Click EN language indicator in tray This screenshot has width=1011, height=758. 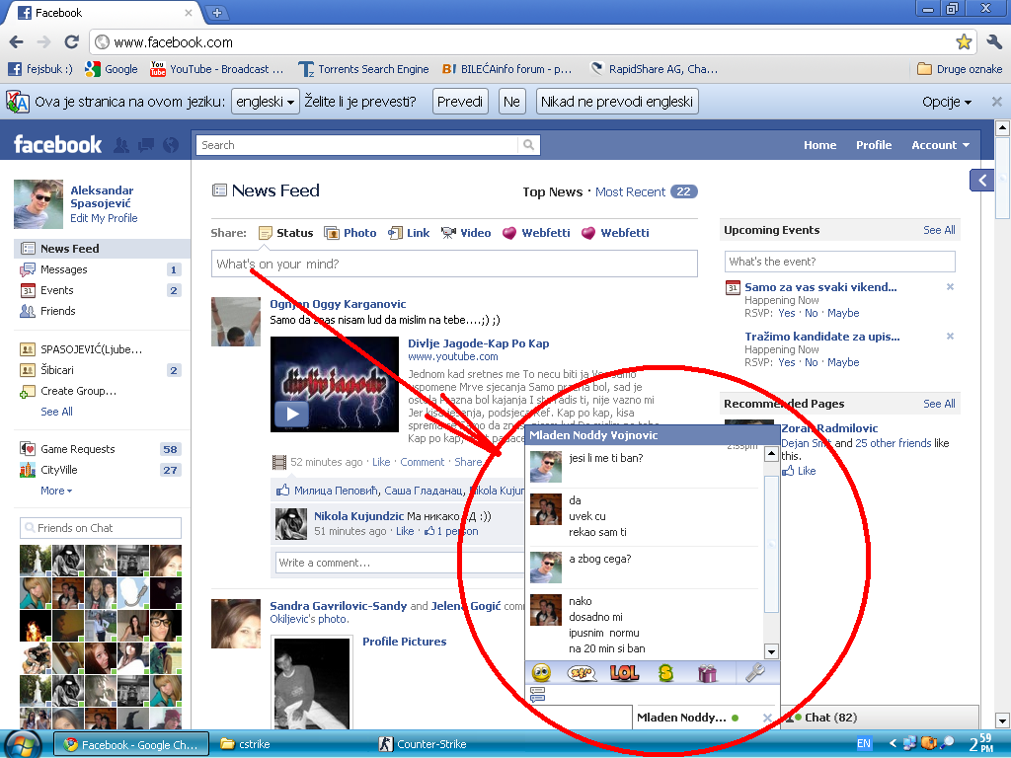(x=864, y=743)
